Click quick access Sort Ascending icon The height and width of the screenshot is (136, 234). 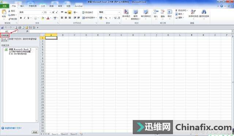(x=30, y=28)
